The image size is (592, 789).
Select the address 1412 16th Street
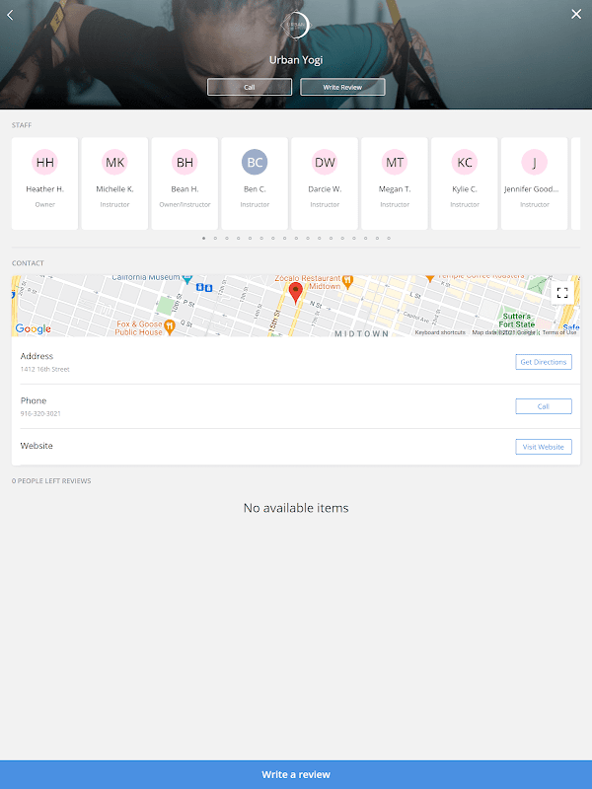click(x=44, y=369)
